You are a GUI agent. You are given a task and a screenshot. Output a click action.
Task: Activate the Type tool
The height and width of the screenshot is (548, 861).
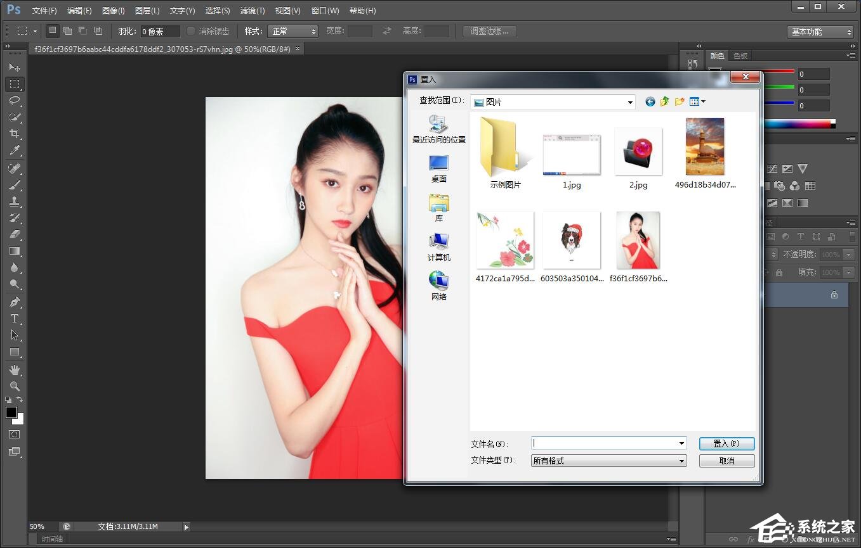(14, 319)
